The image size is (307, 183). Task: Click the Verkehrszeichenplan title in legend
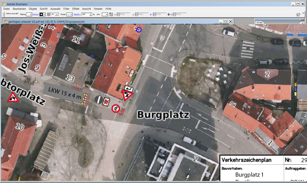coord(247,160)
